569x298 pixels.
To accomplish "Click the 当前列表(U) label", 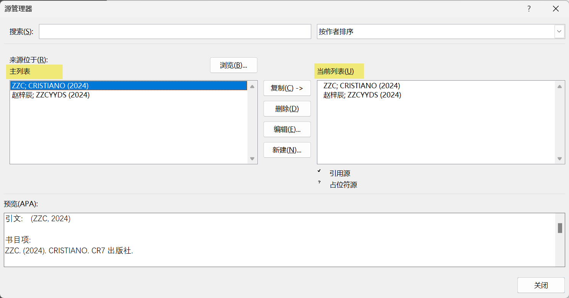I will click(x=335, y=71).
